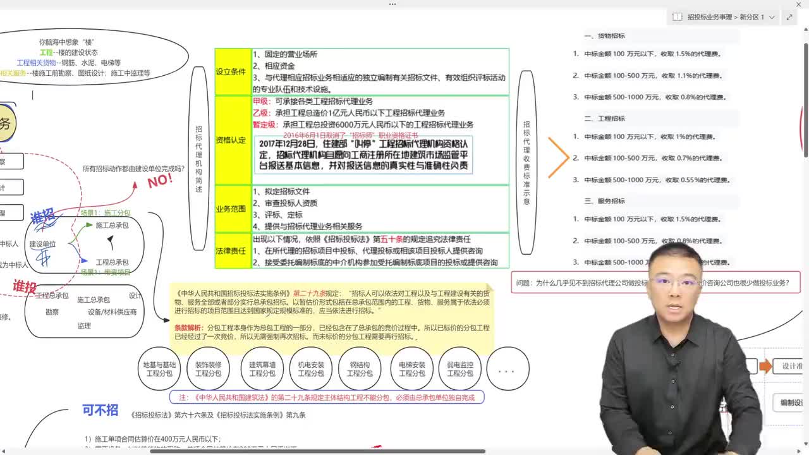Expand the 新分区 1 section dropdown chevron
The width and height of the screenshot is (809, 455).
pyautogui.click(x=772, y=17)
